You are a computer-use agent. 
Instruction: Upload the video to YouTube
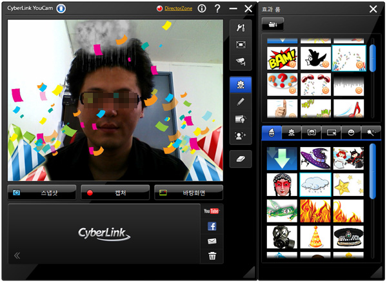(212, 211)
